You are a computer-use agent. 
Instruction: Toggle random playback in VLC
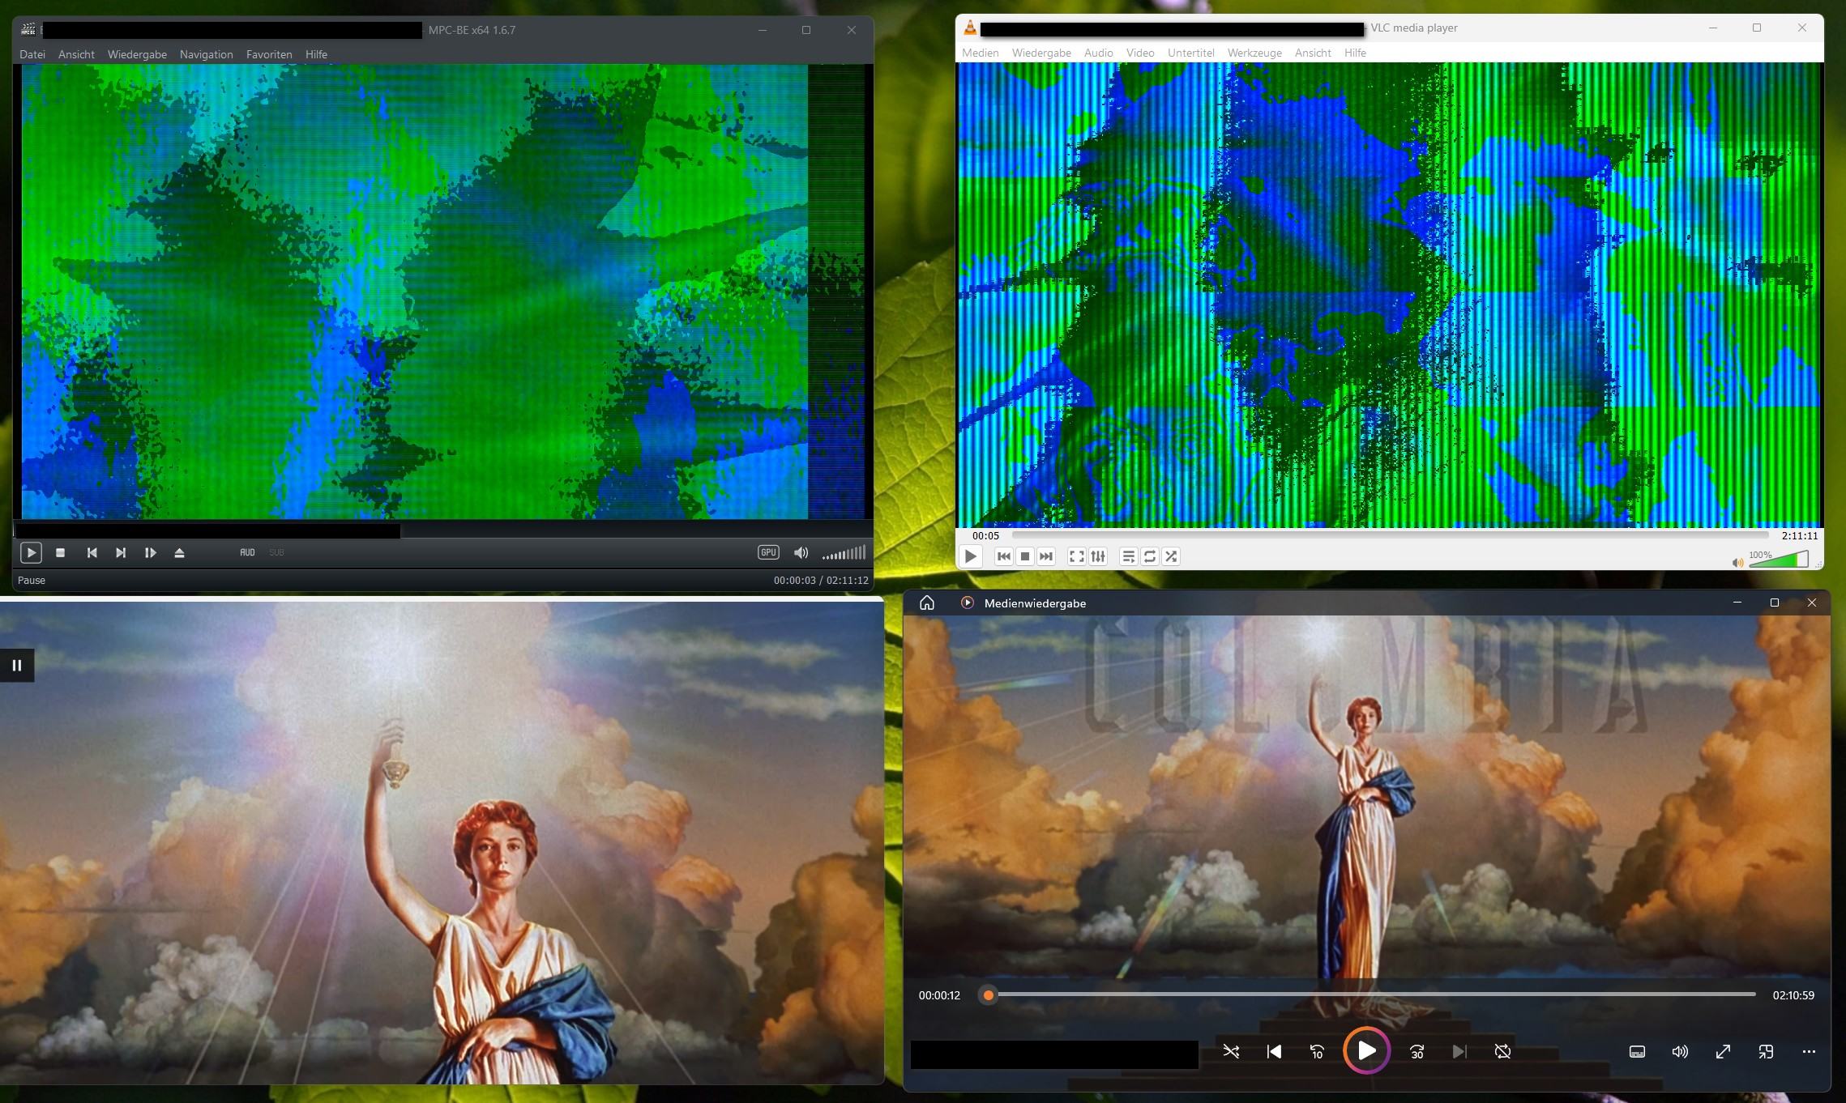[x=1171, y=556]
